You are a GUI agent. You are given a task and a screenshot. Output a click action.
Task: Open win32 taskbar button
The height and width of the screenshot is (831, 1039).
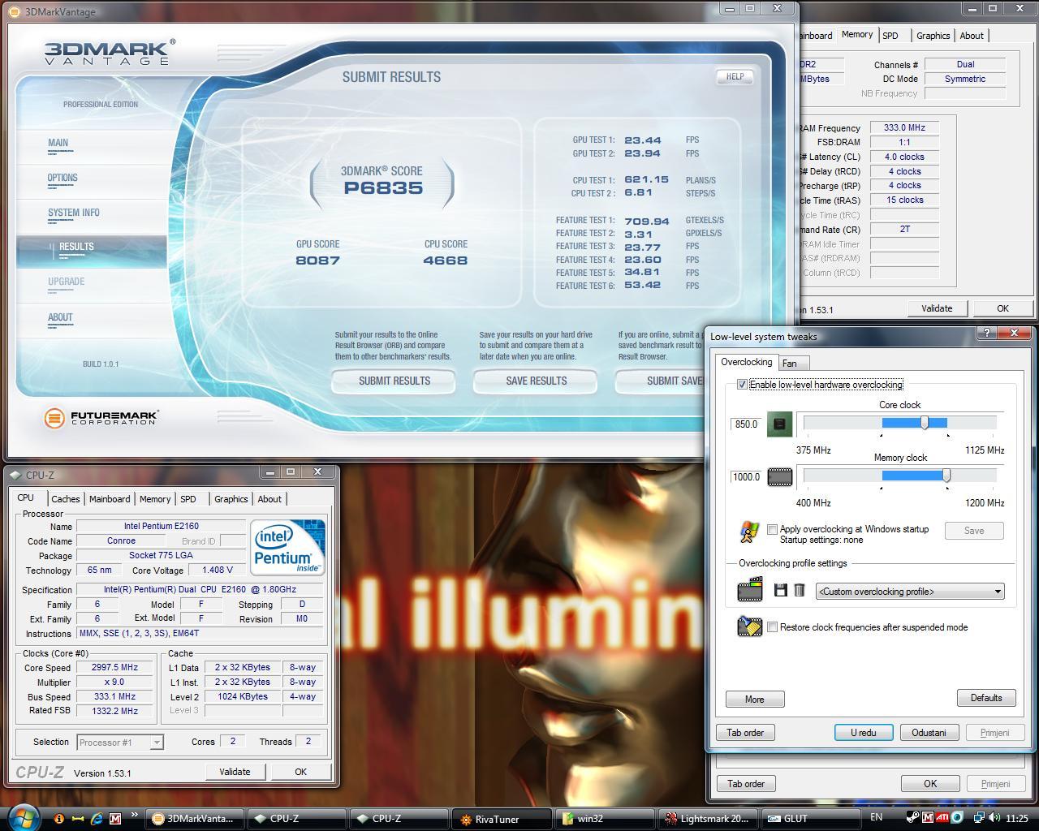(x=604, y=819)
